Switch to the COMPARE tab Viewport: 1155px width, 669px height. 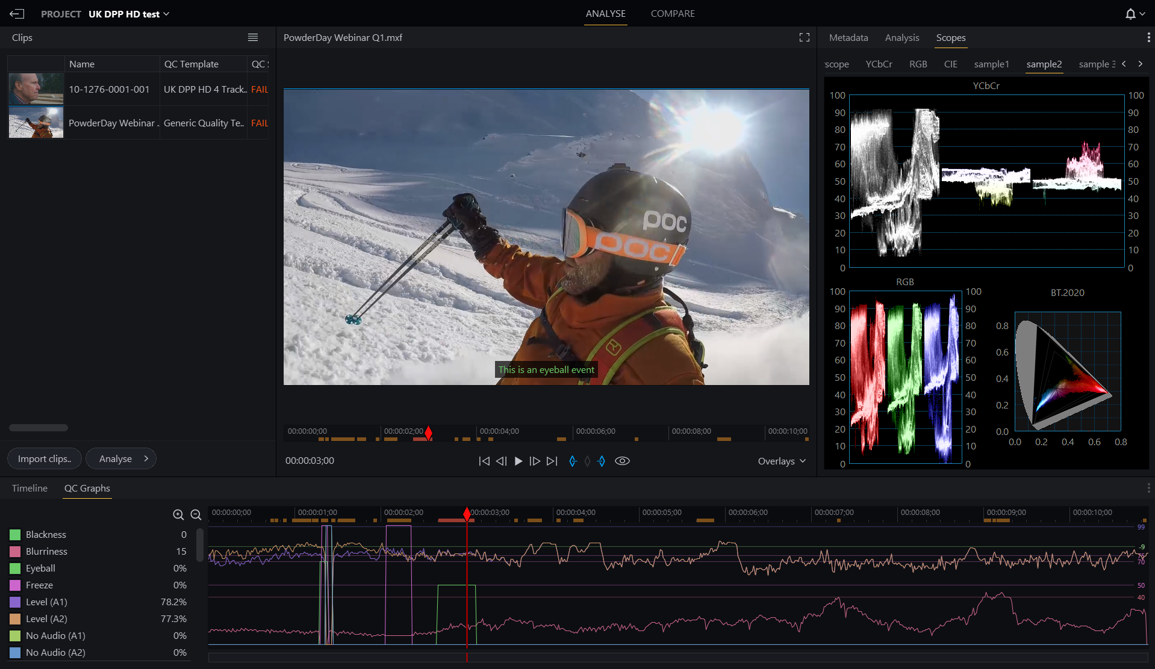click(x=672, y=13)
